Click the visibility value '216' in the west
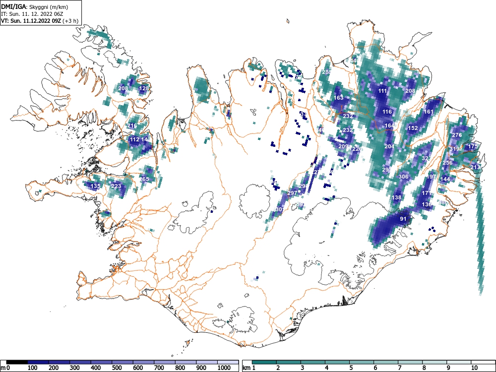The image size is (496, 372). pos(132,125)
